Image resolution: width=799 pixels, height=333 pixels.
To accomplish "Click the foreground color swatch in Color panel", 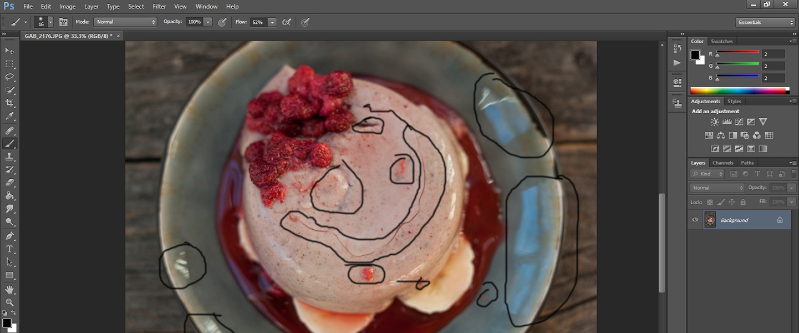I will (695, 54).
